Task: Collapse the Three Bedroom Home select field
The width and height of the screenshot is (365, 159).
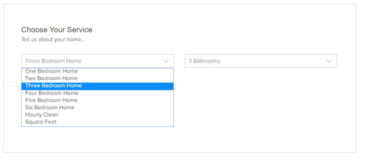Action: (97, 61)
